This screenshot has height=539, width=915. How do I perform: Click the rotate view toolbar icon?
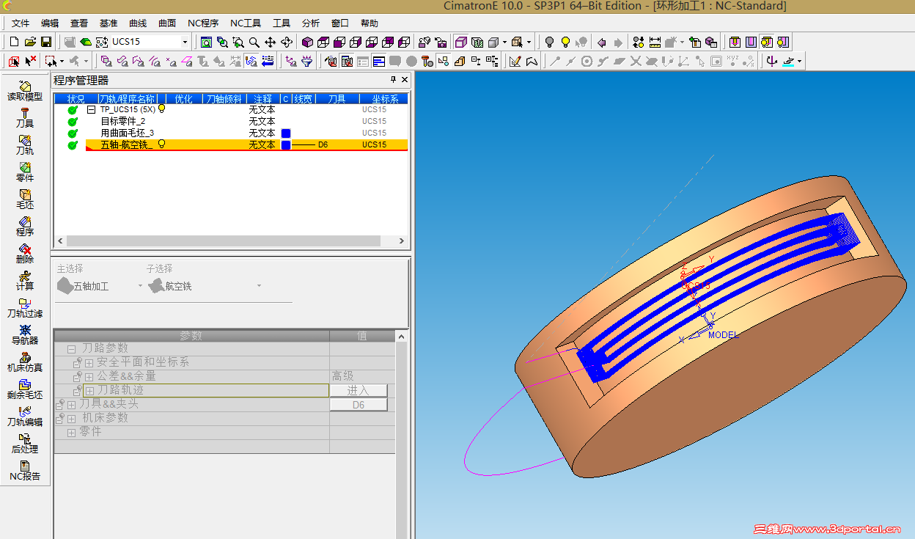[x=287, y=42]
